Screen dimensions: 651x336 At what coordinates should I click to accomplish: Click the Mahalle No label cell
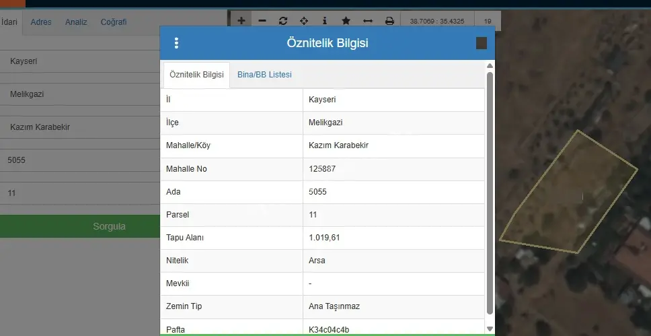pyautogui.click(x=231, y=169)
